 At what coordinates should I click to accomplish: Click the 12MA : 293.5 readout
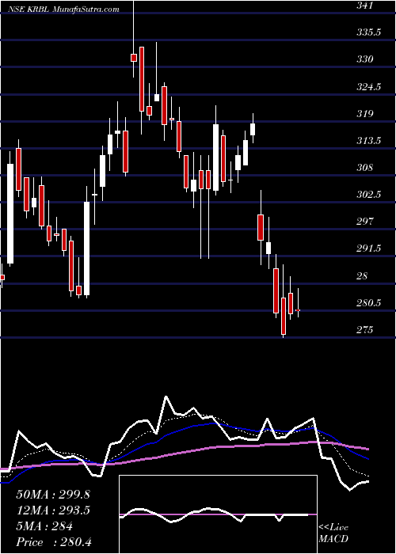tap(53, 510)
